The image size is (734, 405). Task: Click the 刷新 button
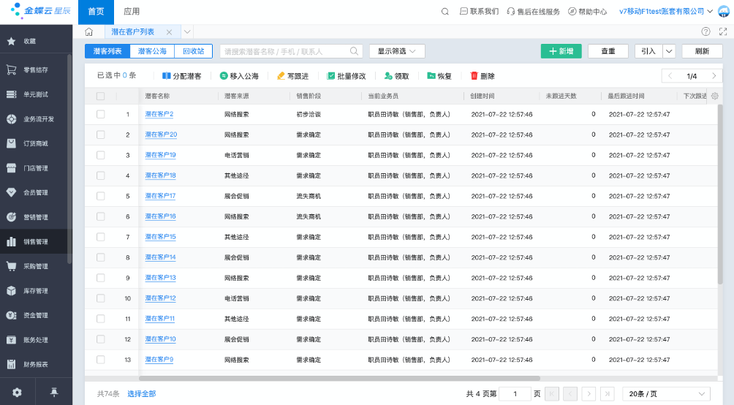click(x=702, y=51)
